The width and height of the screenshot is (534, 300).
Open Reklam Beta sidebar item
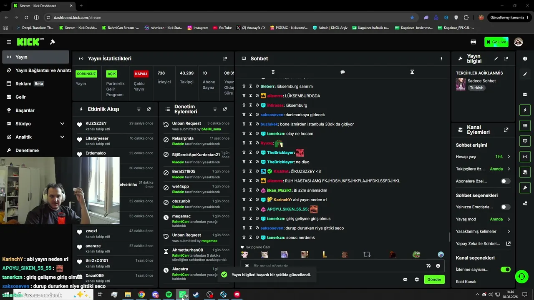[x=35, y=84]
